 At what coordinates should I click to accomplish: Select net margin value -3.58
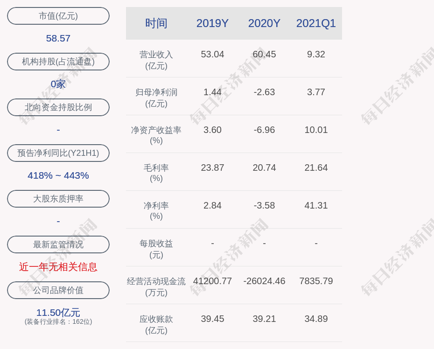(x=264, y=205)
